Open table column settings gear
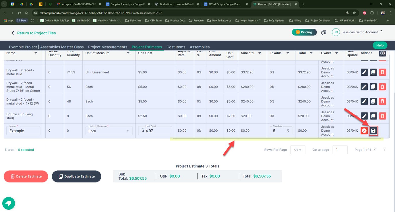Image resolution: width=395 pixels, height=212 pixels. coord(383,53)
